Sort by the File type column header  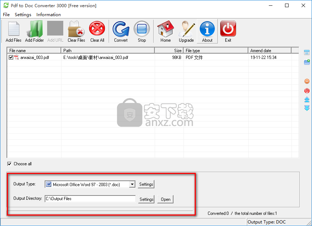point(216,50)
